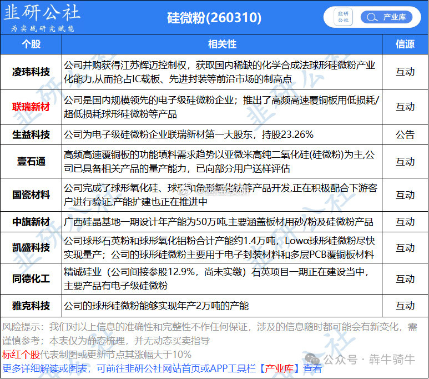Click the 公众号 · 犇牛骑牛 label
Viewport: 429px width, 379px height.
click(369, 359)
